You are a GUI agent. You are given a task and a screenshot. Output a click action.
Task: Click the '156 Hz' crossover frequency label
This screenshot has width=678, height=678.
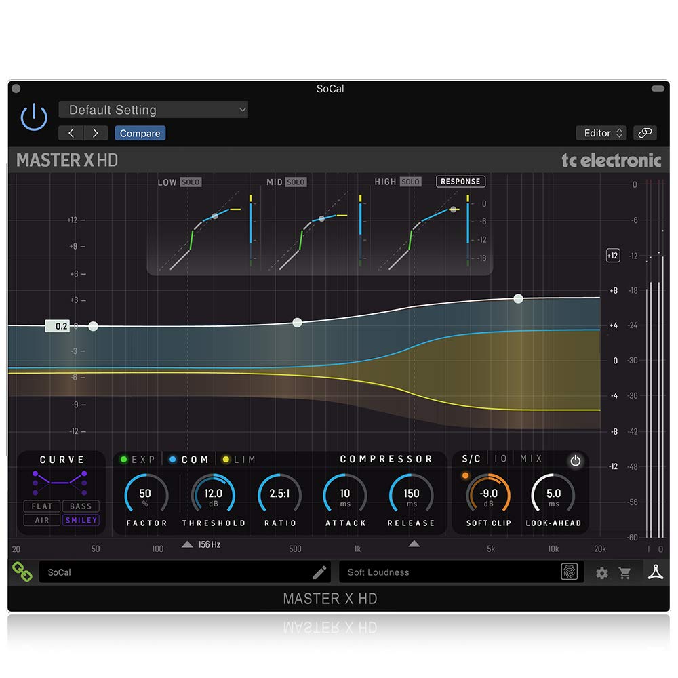point(210,544)
